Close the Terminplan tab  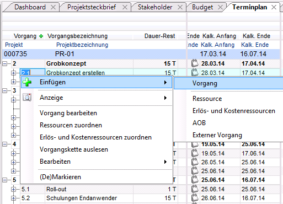(x=274, y=7)
